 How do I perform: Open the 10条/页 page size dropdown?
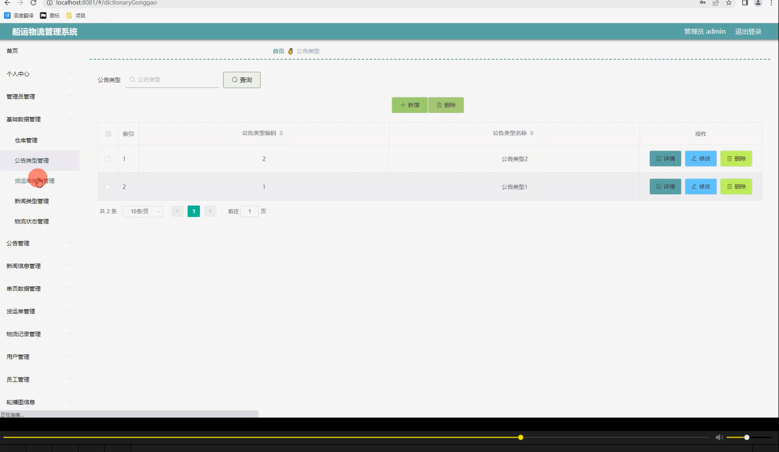click(x=142, y=211)
